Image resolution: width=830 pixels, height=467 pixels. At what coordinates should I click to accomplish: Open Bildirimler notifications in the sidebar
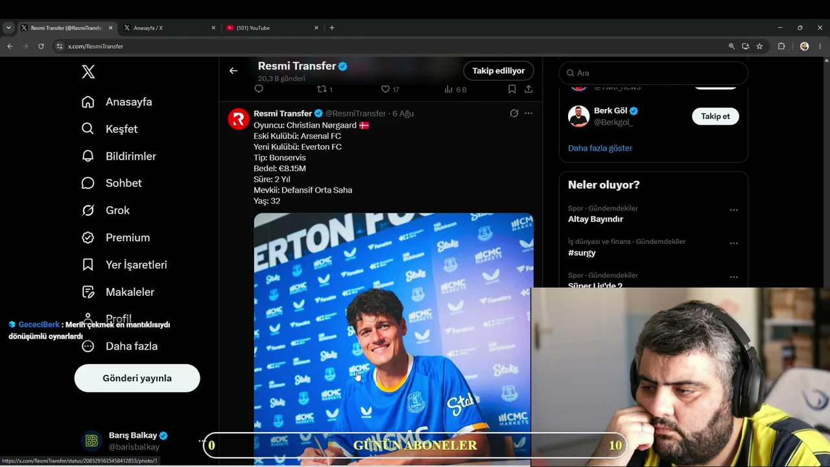(119, 156)
